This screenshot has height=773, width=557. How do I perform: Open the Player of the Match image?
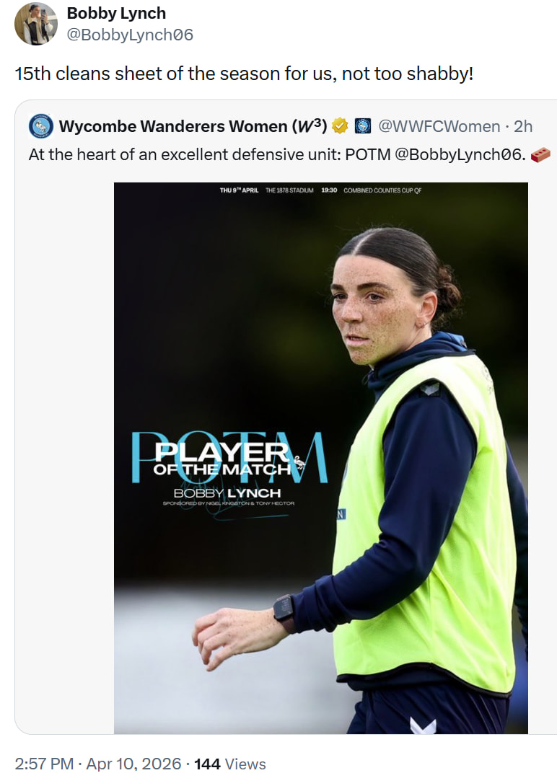pos(320,458)
